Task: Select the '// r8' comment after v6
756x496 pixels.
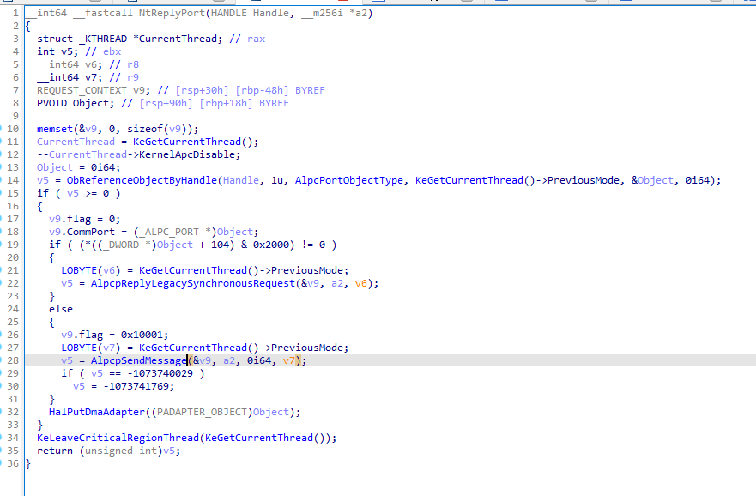Action: [x=124, y=64]
